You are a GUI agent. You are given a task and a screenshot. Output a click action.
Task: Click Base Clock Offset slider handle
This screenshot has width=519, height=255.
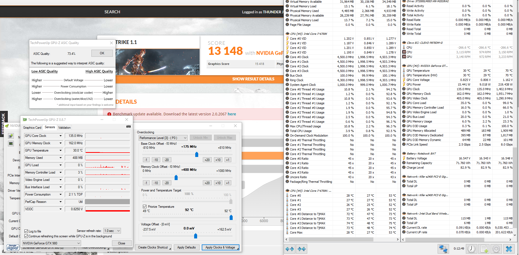click(197, 155)
